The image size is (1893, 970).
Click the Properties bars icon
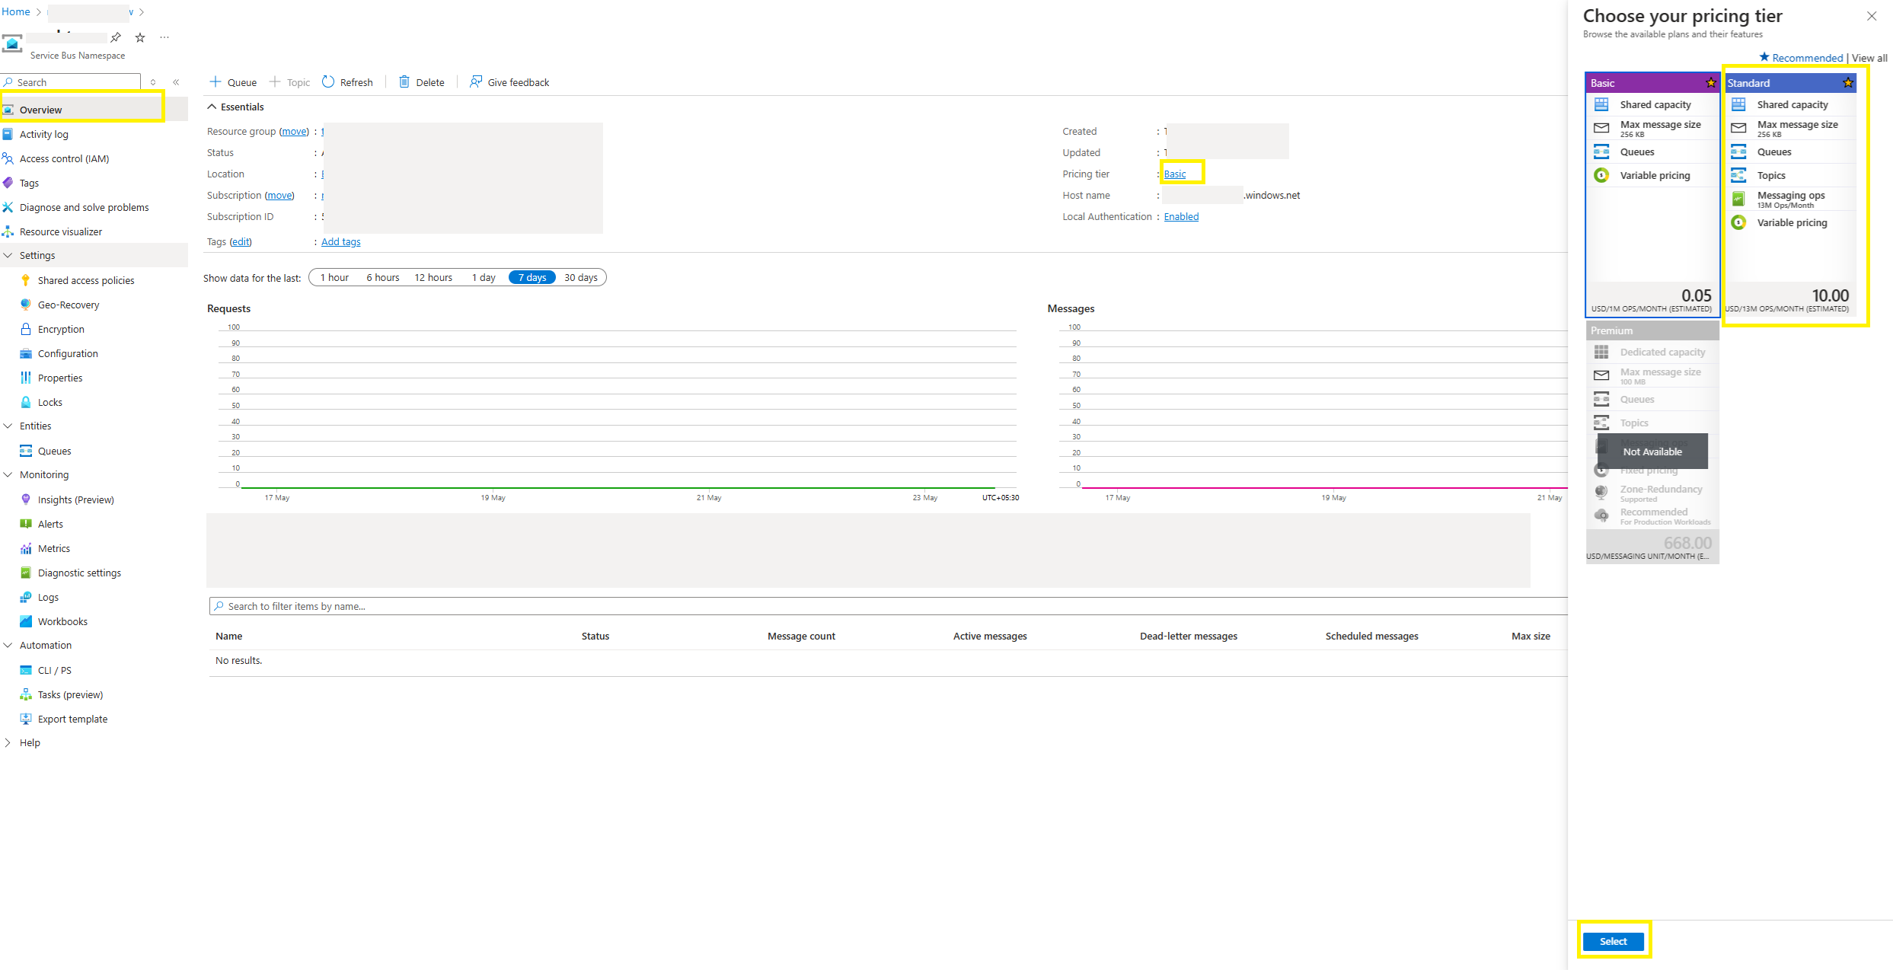[x=26, y=378]
